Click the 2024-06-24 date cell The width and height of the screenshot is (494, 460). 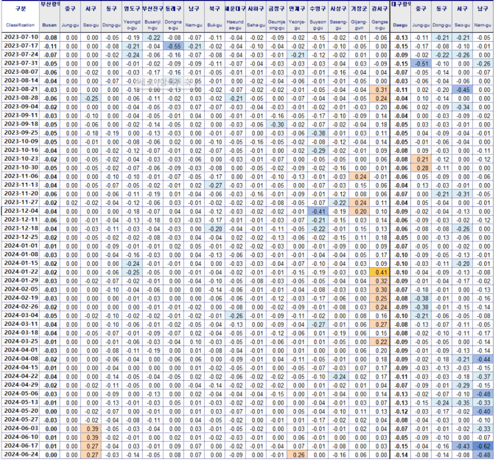point(21,454)
